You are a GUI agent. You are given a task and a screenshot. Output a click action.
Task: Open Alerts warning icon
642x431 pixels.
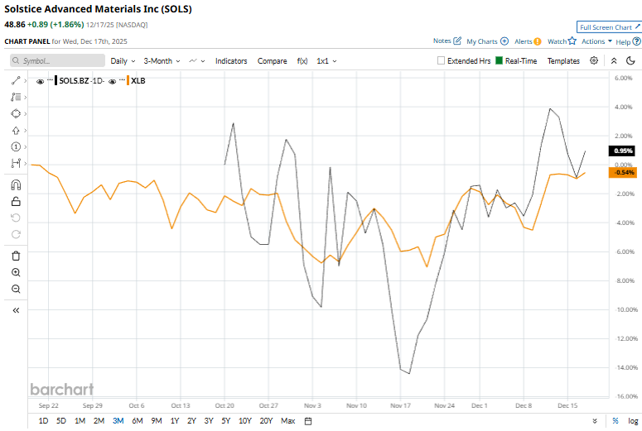coord(538,41)
